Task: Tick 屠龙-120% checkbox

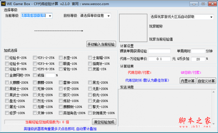Action: (x=7, y=107)
